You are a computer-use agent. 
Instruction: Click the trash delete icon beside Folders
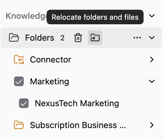click(x=78, y=38)
